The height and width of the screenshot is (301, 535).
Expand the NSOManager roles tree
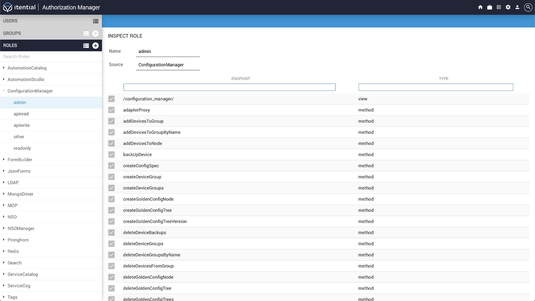click(4, 228)
